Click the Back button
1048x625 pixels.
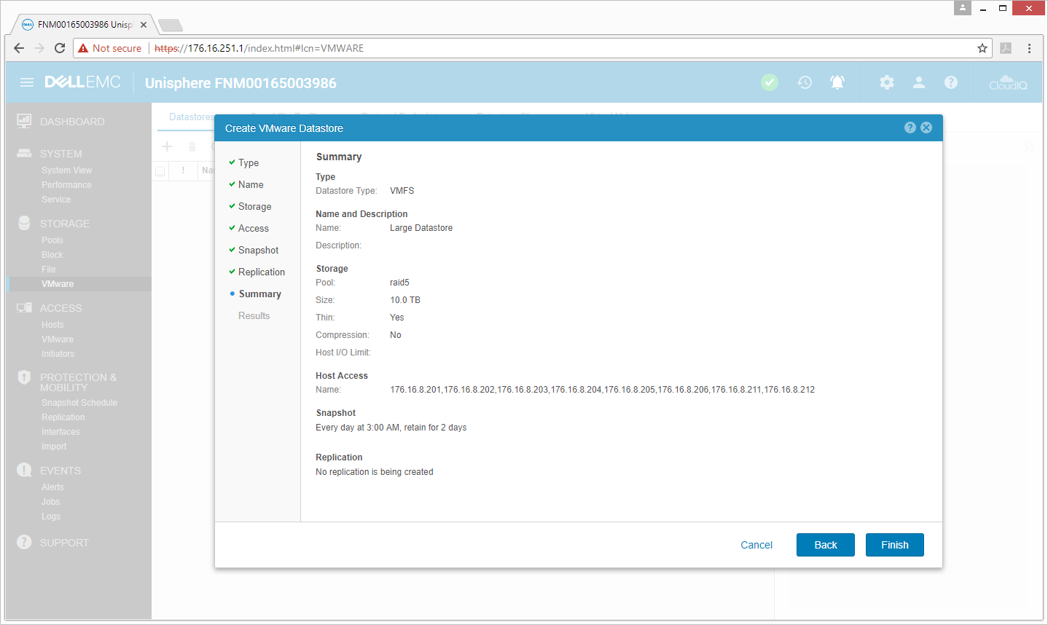(x=826, y=545)
